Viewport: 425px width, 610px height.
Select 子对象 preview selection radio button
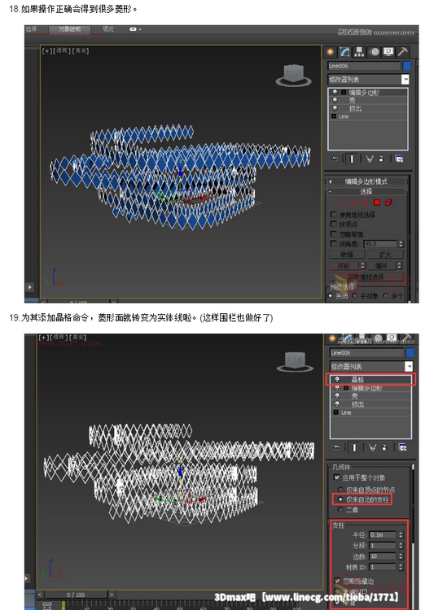pos(355,296)
